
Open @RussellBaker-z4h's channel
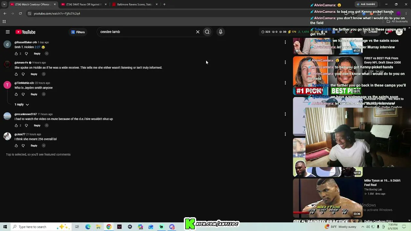click(x=26, y=42)
